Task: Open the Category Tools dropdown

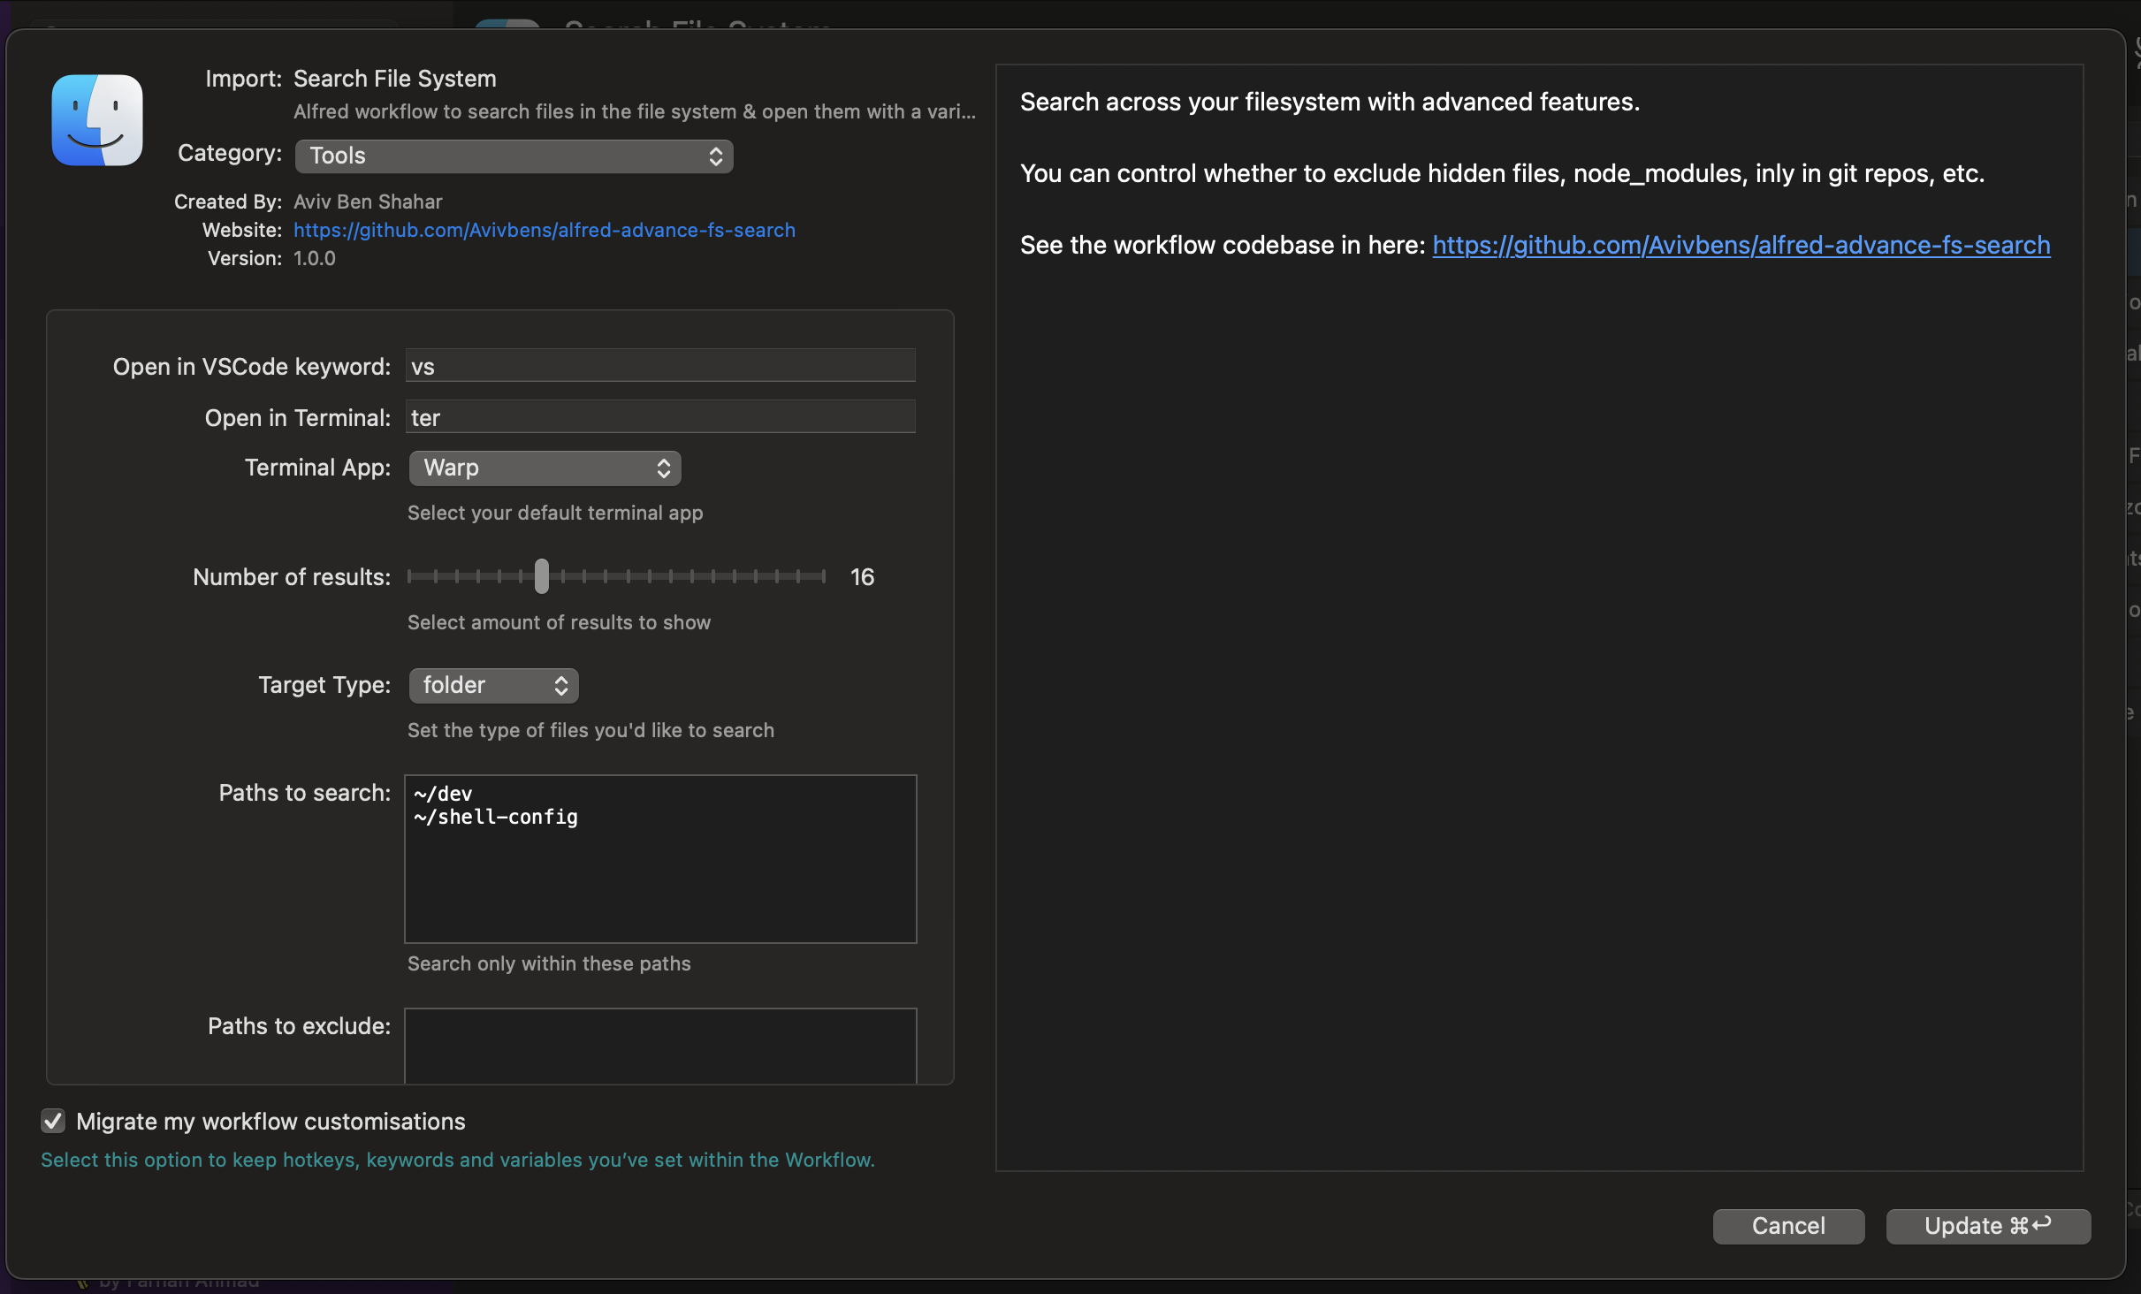Action: 513,156
